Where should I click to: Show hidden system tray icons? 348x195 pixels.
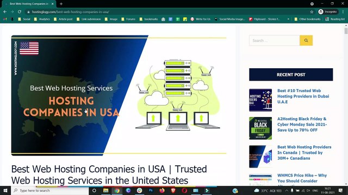tap(287, 190)
